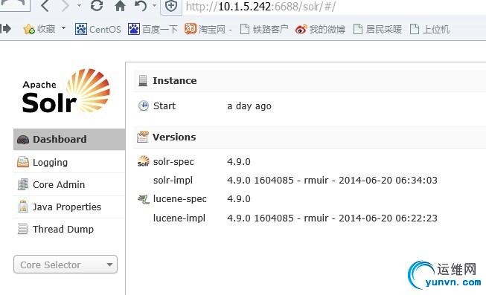
Task: Click the shield security icon
Action: [171, 6]
